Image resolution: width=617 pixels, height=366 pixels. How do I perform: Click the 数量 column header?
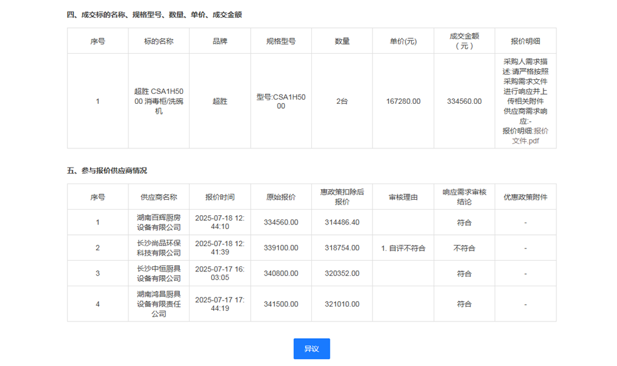(x=342, y=41)
